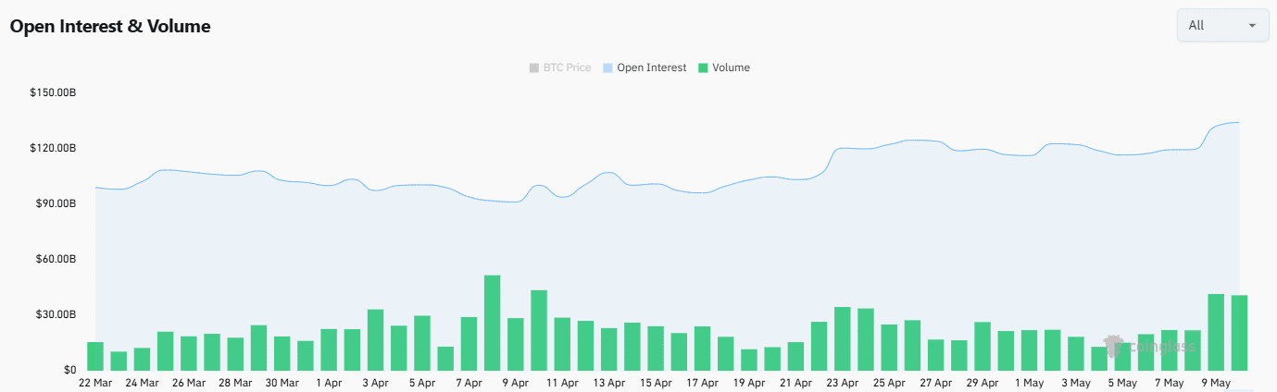This screenshot has height=392, width=1277.
Task: Click the Open Interest & Volume title
Action: 110,27
